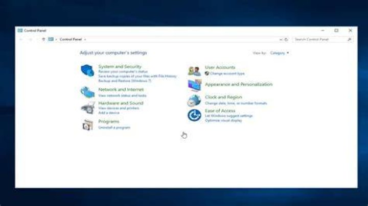Image resolution: width=368 pixels, height=206 pixels.
Task: Open Review your computer's status link
Action: click(123, 71)
